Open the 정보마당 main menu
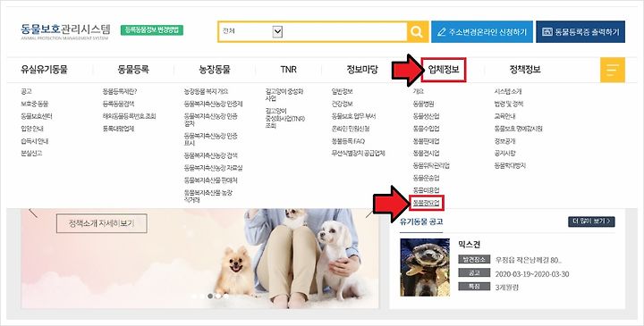 point(362,70)
